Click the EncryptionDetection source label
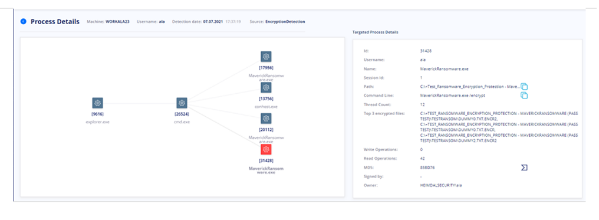The height and width of the screenshot is (220, 599). point(285,21)
